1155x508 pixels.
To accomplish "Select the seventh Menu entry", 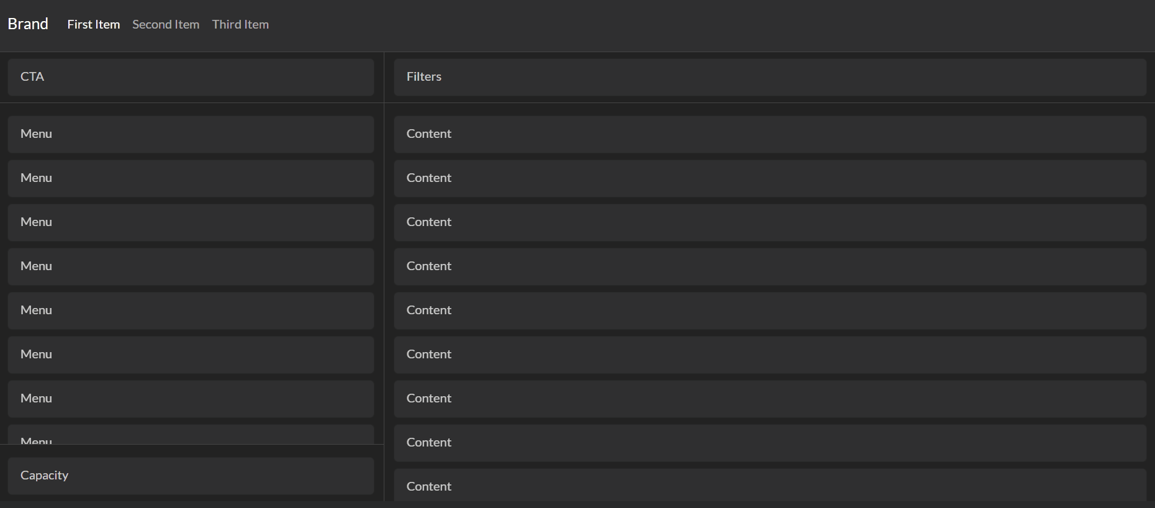I will [191, 399].
